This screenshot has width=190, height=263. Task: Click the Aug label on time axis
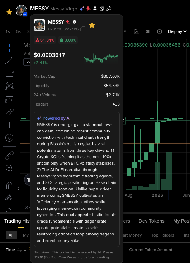128,195
